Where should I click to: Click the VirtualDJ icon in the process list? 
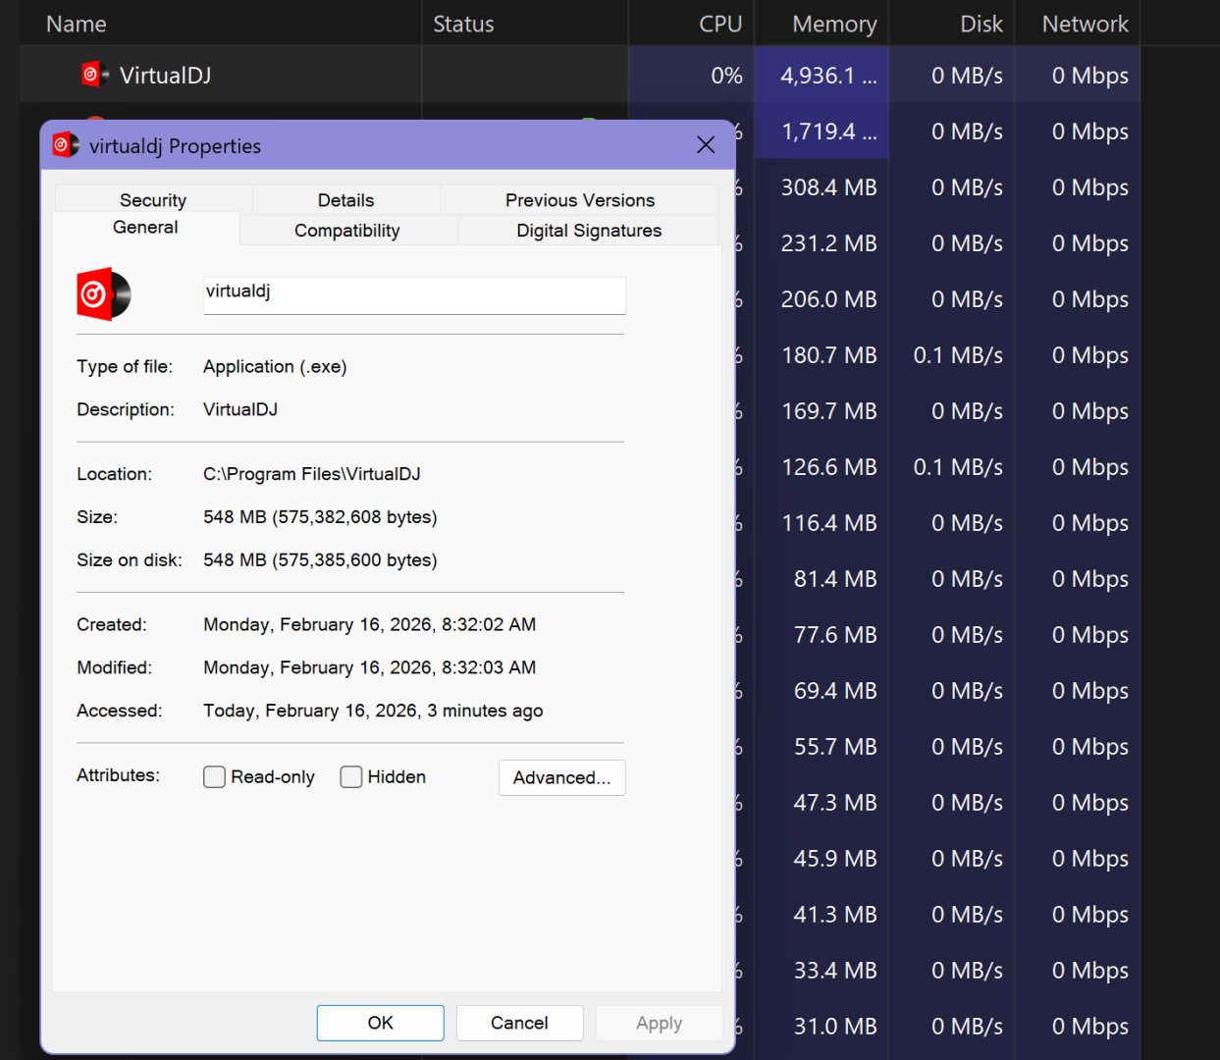(94, 75)
